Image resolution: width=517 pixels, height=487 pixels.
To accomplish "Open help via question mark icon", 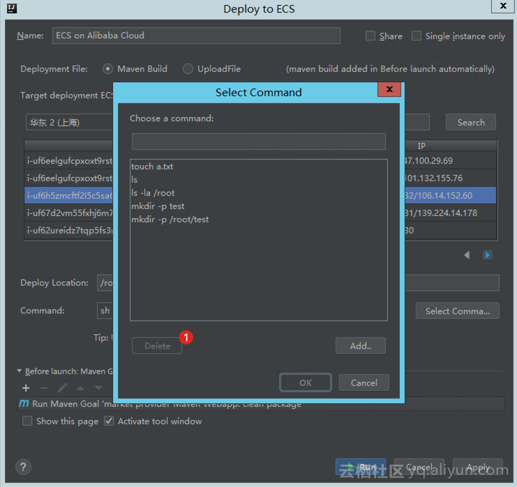I will click(23, 467).
